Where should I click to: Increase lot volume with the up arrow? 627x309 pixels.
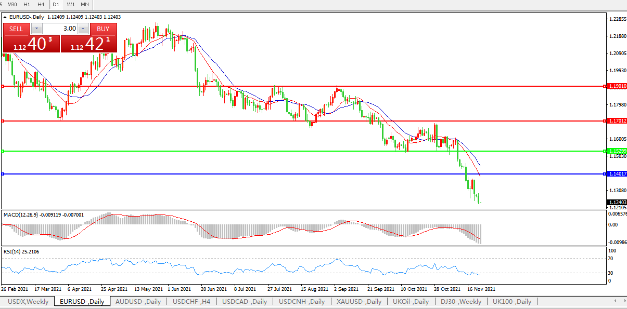point(83,29)
